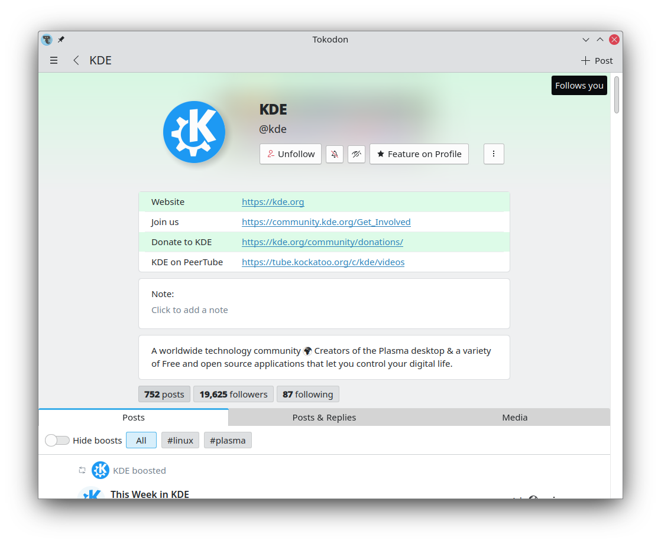This screenshot has height=544, width=661.
Task: Open the kde.org website link
Action: [273, 202]
